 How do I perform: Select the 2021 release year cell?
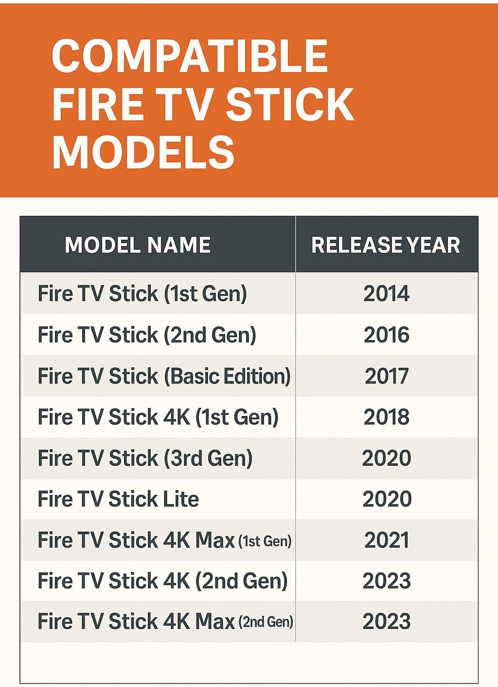(x=387, y=540)
